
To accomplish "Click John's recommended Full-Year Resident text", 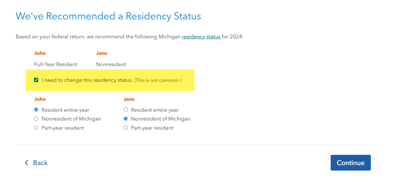I will point(56,64).
